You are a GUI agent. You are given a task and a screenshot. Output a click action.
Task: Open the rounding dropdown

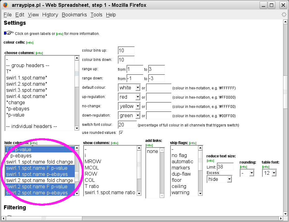tap(247, 173)
